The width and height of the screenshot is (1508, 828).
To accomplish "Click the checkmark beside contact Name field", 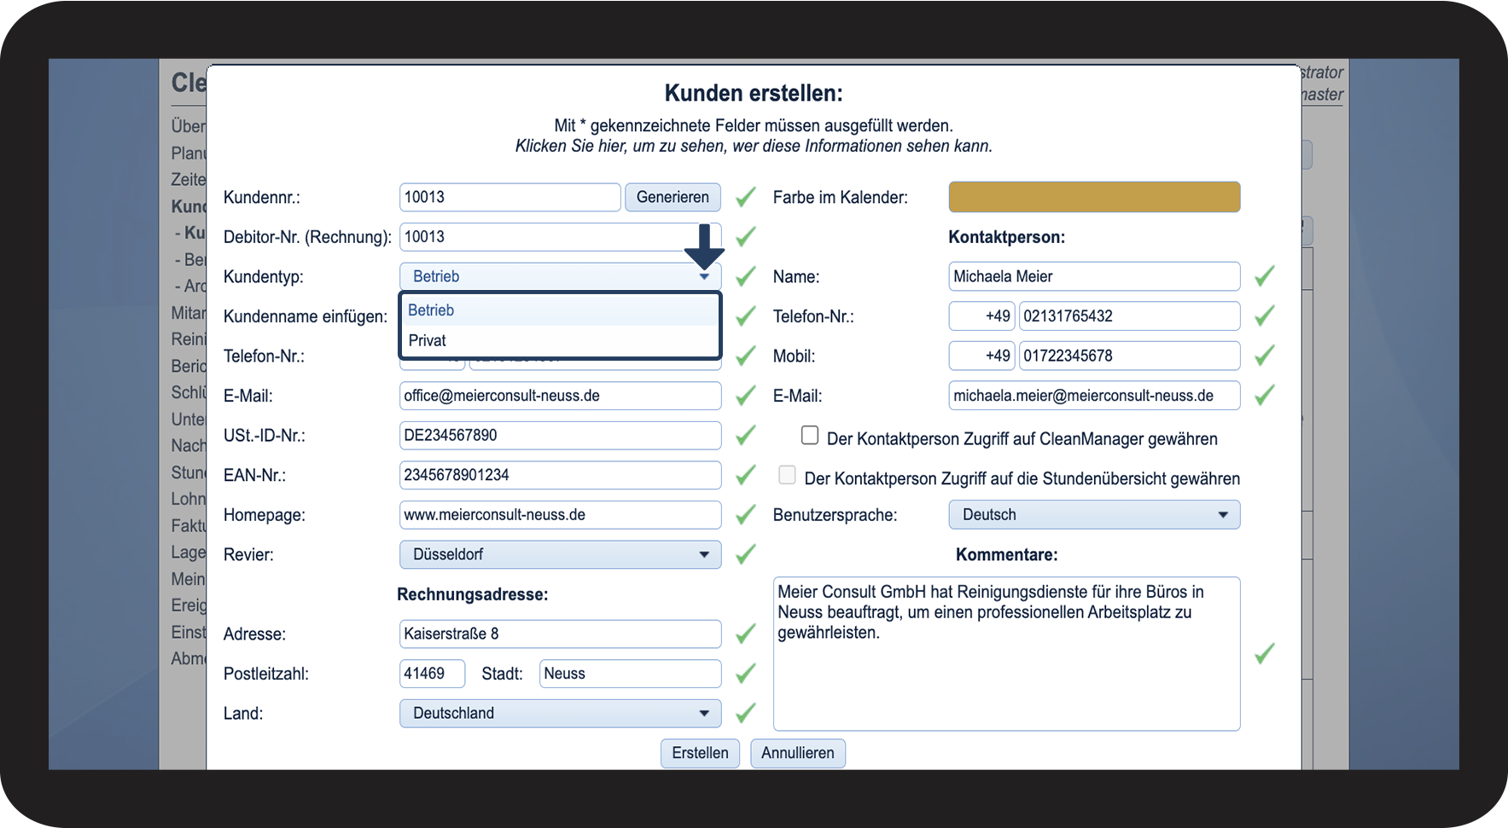I will pyautogui.click(x=1264, y=276).
